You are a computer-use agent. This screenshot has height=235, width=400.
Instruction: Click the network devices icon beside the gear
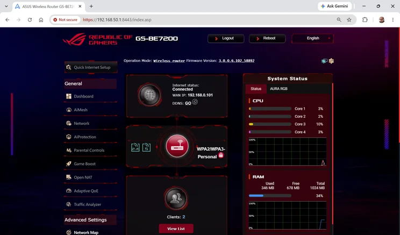[x=324, y=61]
